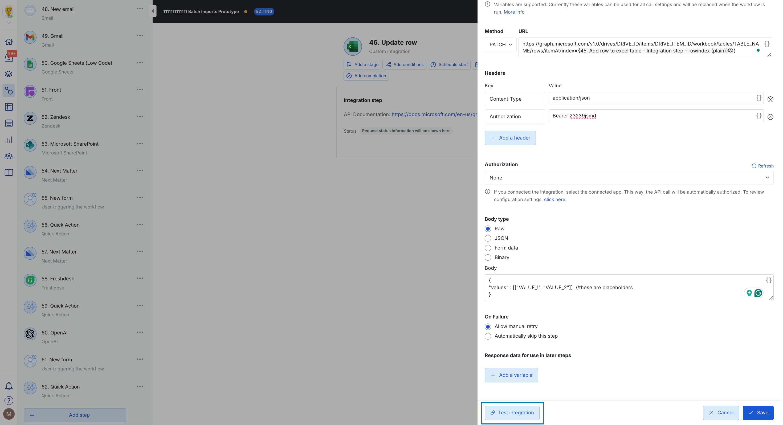The width and height of the screenshot is (783, 425).
Task: Open the Home icon in left sidebar
Action: tap(9, 42)
